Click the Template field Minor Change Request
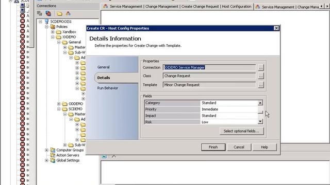 [209, 85]
